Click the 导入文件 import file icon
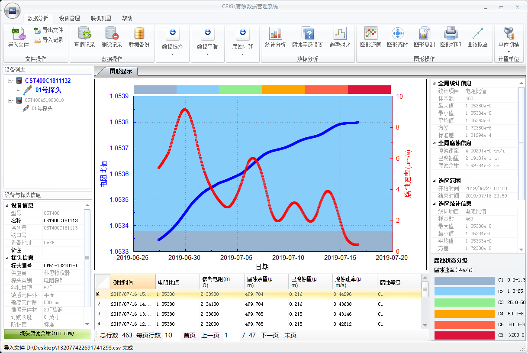 (18, 33)
